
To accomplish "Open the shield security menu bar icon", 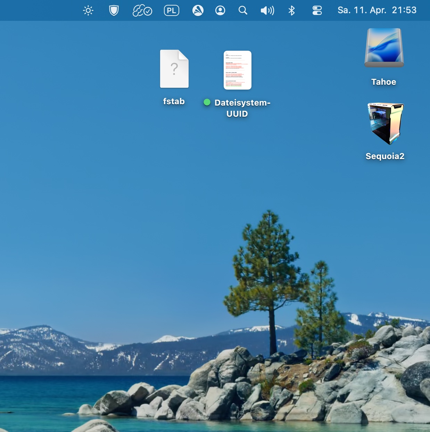I will click(114, 11).
